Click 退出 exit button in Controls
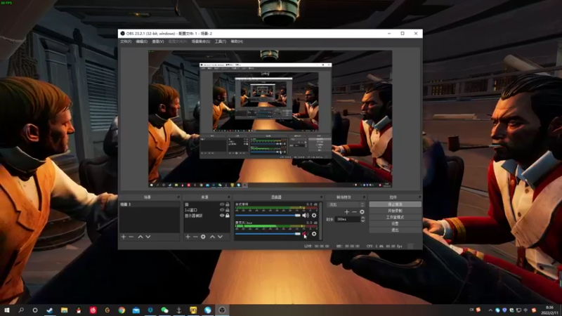 click(x=395, y=230)
